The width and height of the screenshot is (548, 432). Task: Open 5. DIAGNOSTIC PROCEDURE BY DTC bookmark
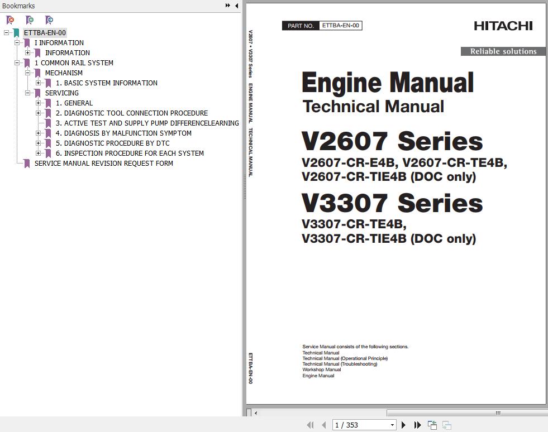coord(112,143)
